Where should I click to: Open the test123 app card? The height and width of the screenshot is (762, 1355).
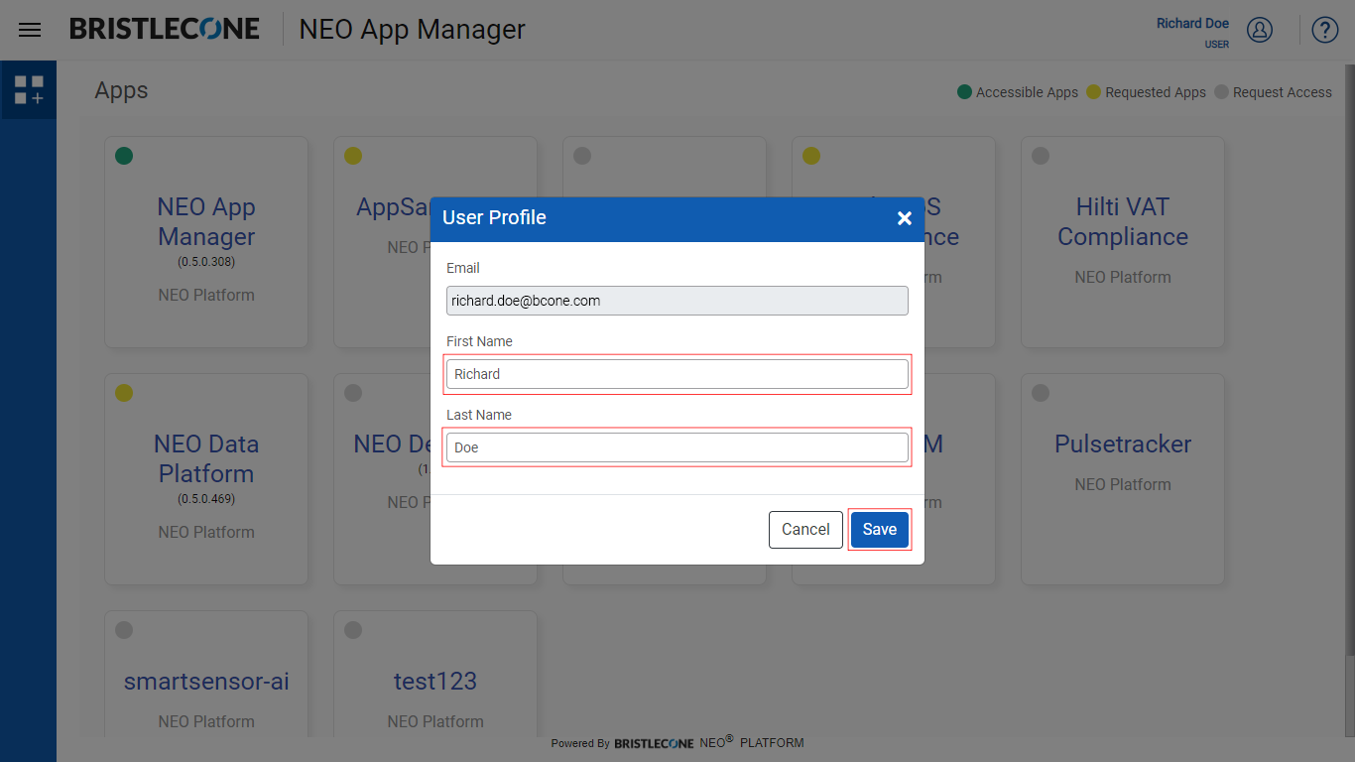pyautogui.click(x=435, y=675)
